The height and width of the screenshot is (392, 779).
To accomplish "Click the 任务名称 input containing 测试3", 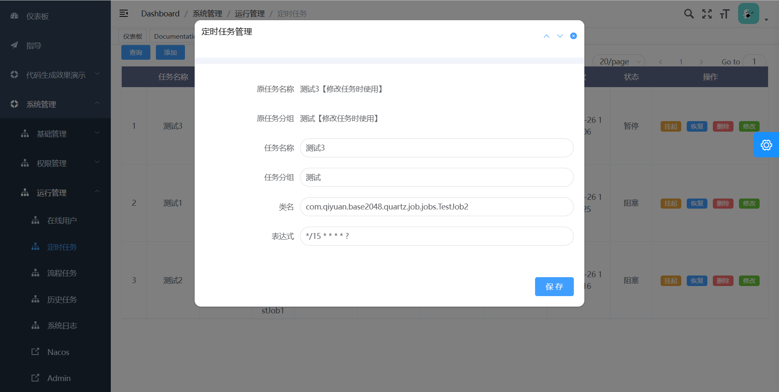I will pyautogui.click(x=436, y=148).
